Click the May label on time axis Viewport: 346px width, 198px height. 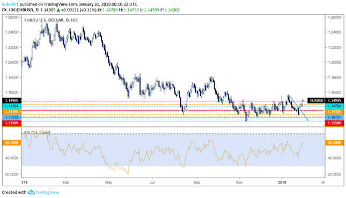tap(108, 182)
